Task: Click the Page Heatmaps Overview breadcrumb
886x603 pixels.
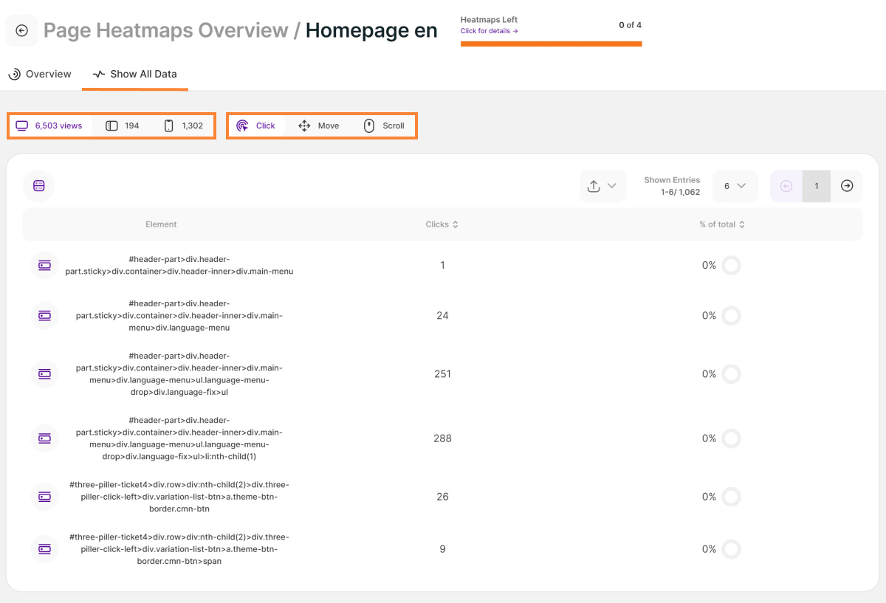Action: [165, 30]
